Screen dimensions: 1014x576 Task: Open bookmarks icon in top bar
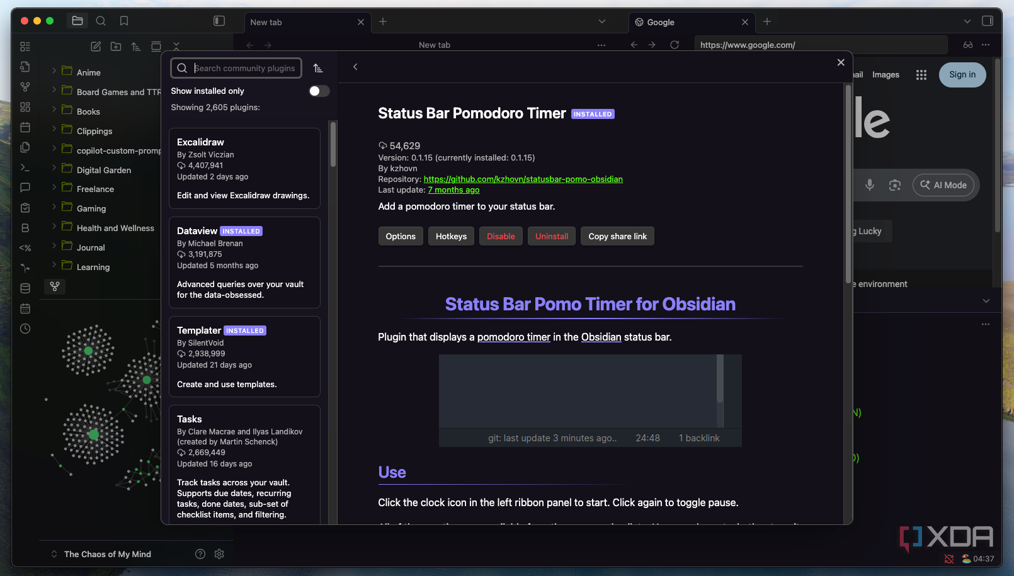coord(124,21)
